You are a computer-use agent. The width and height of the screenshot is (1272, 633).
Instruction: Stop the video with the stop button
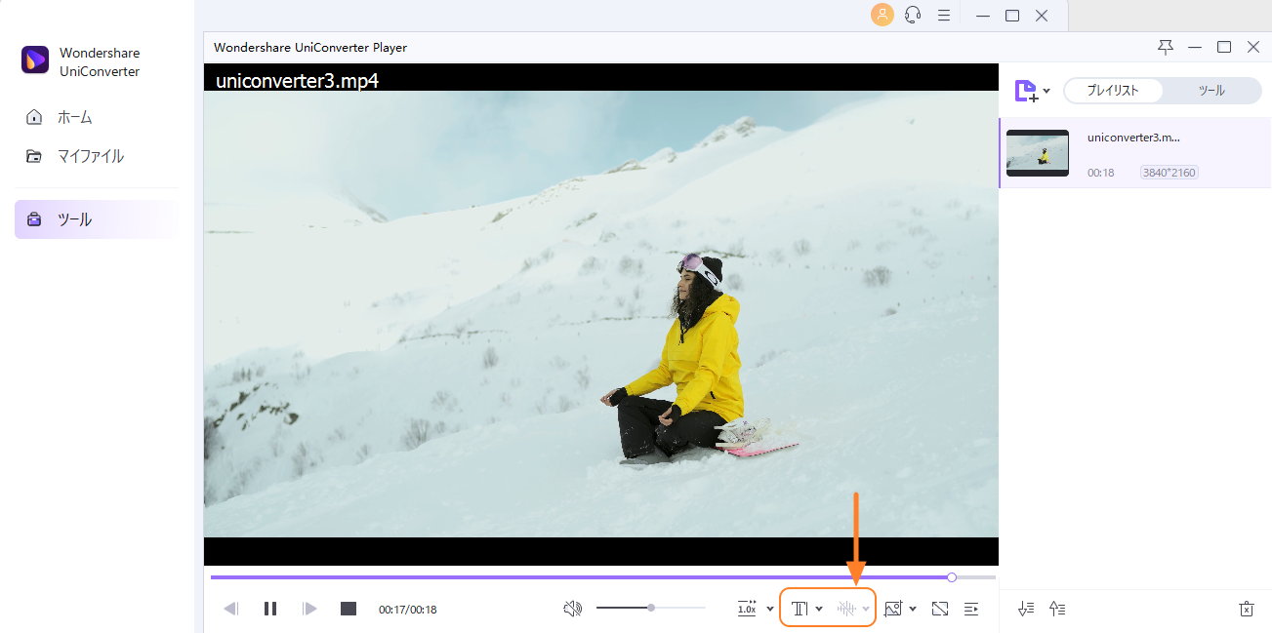pyautogui.click(x=348, y=608)
